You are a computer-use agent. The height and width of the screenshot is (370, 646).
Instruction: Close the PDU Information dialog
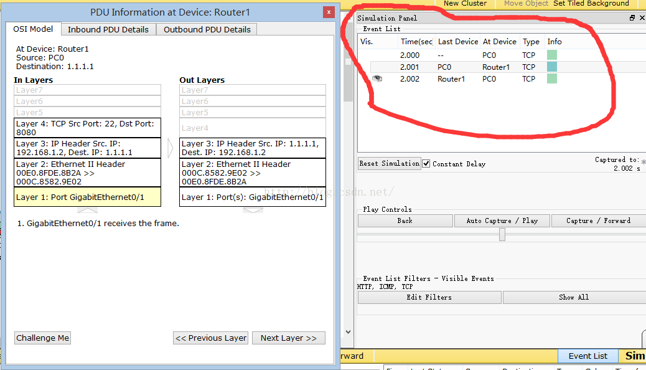(x=329, y=12)
